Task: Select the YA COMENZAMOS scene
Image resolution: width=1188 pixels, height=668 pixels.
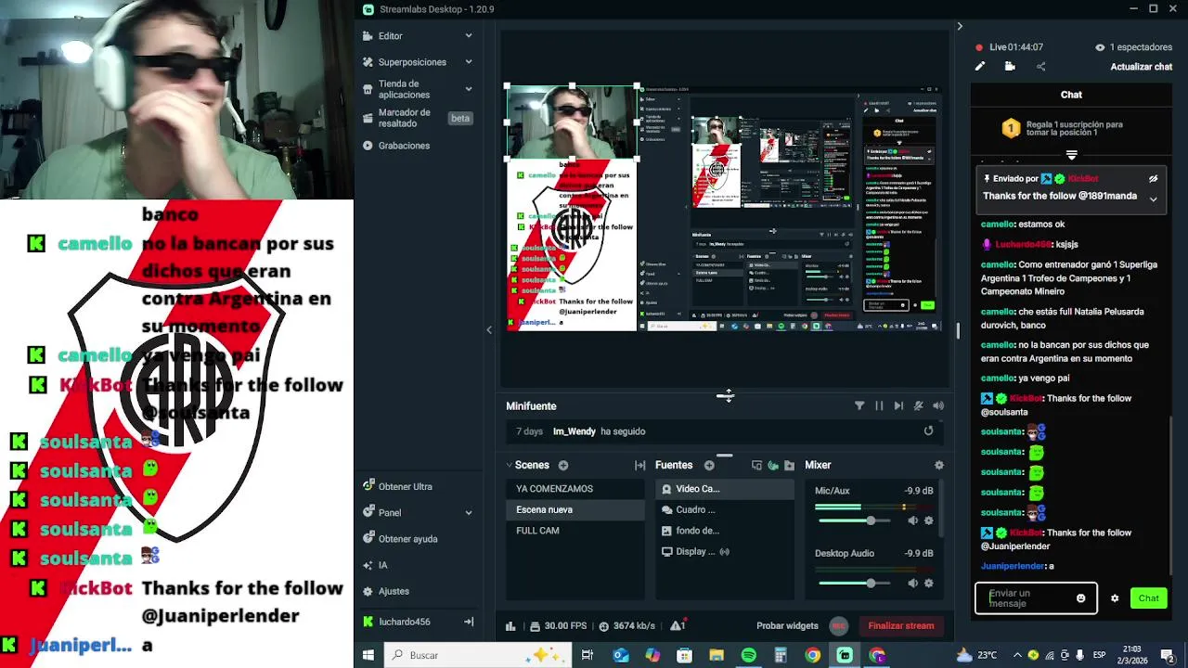Action: [575, 489]
